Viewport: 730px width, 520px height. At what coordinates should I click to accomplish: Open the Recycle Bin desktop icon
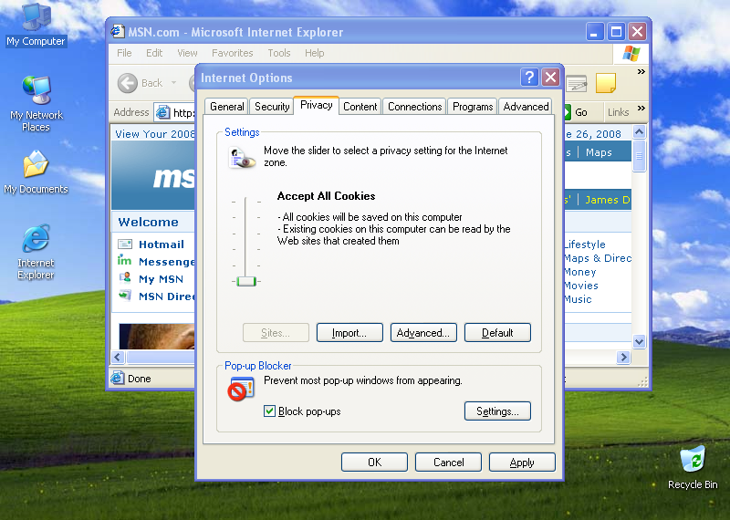point(693,467)
